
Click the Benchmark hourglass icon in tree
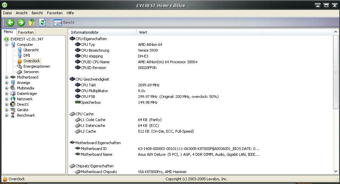(13, 115)
